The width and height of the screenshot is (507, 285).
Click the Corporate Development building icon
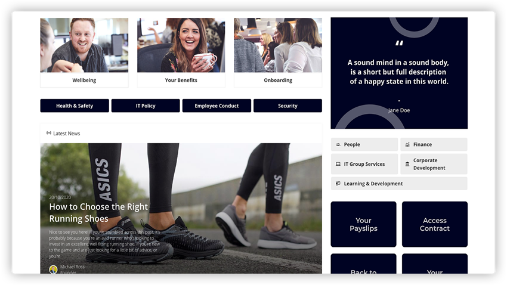click(407, 164)
